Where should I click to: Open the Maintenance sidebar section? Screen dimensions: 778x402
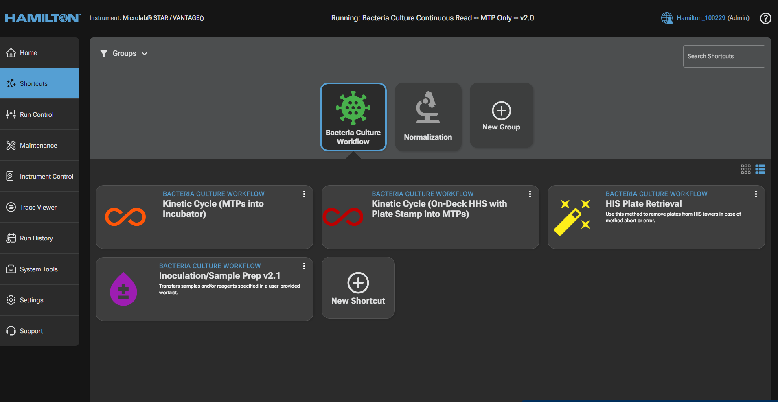[x=38, y=146]
